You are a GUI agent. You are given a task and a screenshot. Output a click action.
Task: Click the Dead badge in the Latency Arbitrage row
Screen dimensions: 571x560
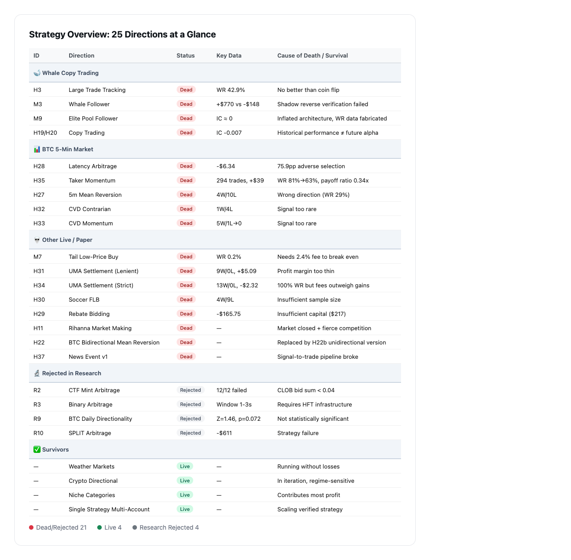point(186,166)
